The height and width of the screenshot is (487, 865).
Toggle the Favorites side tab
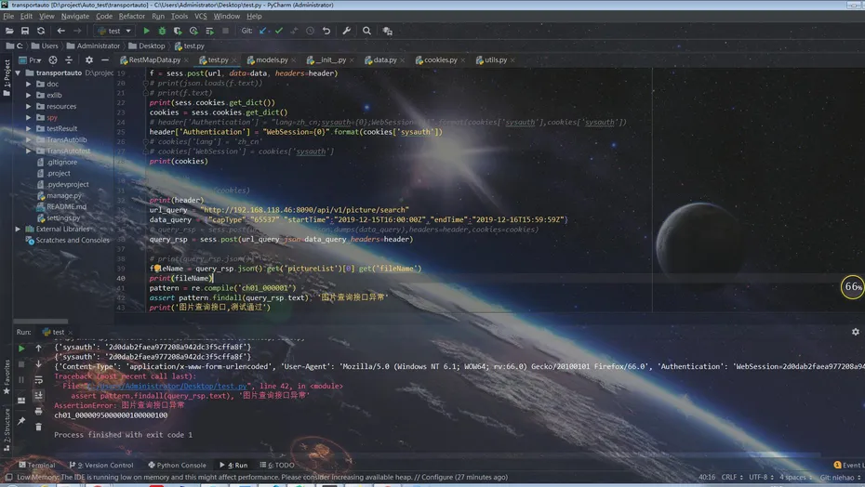click(x=7, y=377)
